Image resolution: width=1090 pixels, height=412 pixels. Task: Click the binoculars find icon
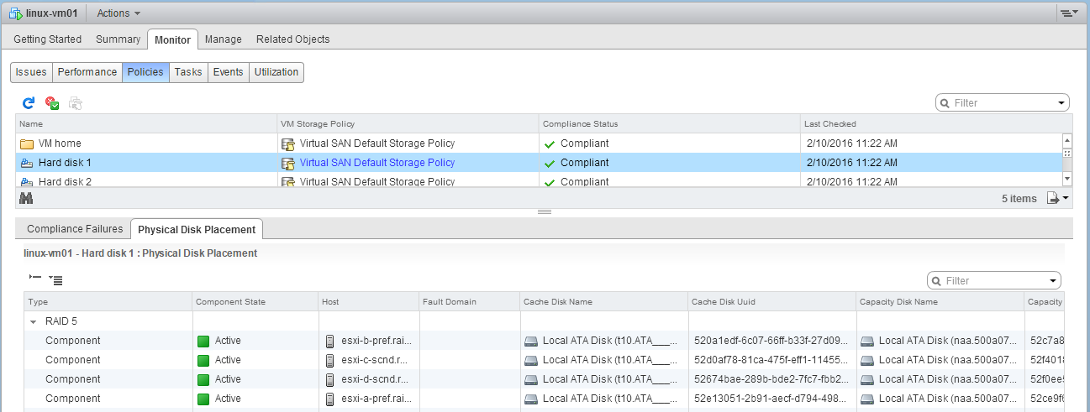(26, 198)
